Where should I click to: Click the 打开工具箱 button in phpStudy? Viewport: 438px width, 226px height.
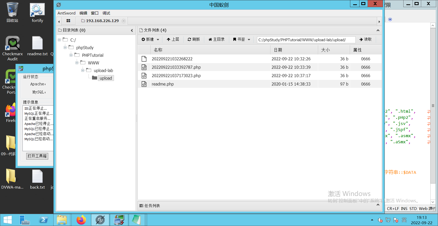pyautogui.click(x=37, y=156)
